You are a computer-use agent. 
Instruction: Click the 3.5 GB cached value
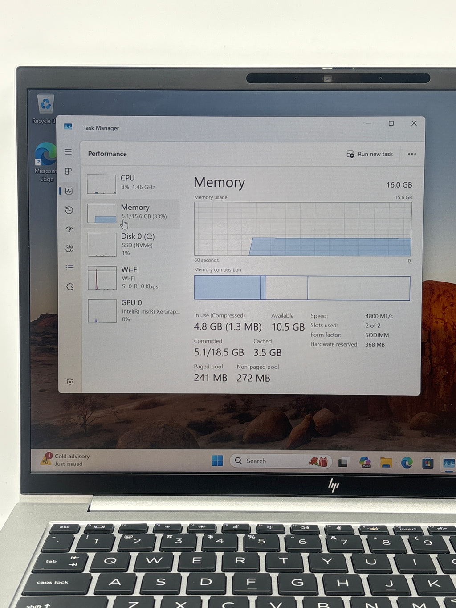[x=268, y=352]
